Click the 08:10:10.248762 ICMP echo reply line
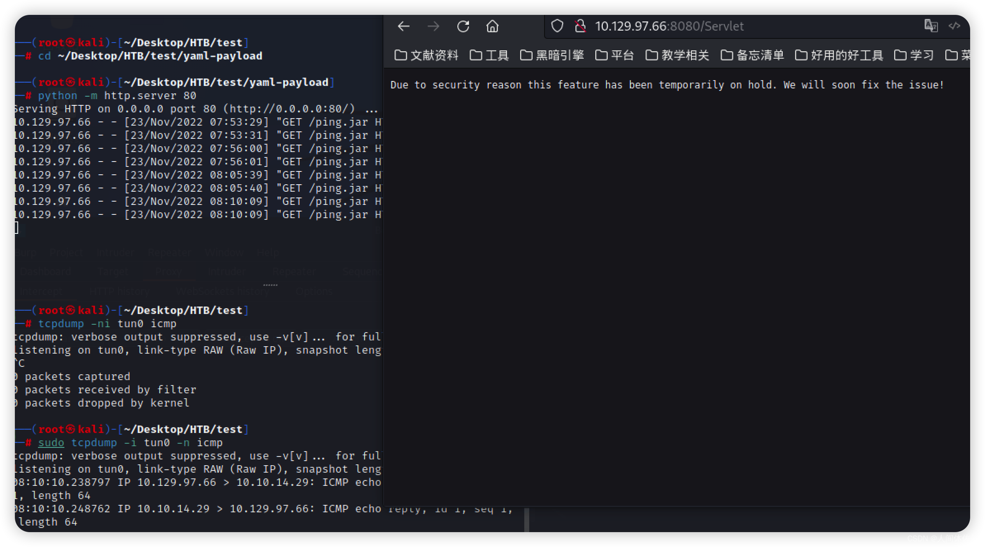985x547 pixels. coord(264,509)
